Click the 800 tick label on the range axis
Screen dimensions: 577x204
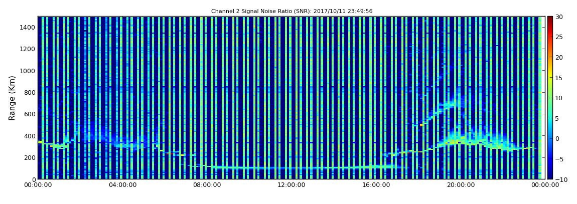pos(30,92)
